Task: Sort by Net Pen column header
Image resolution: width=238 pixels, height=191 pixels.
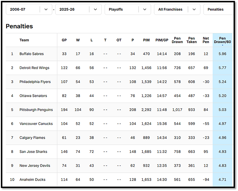Action: 206,40
